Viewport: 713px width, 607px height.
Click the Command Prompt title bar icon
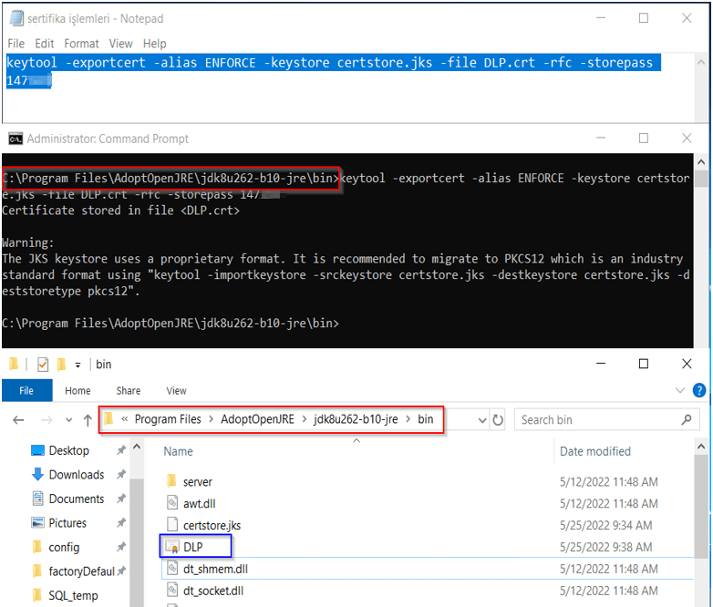pos(15,139)
